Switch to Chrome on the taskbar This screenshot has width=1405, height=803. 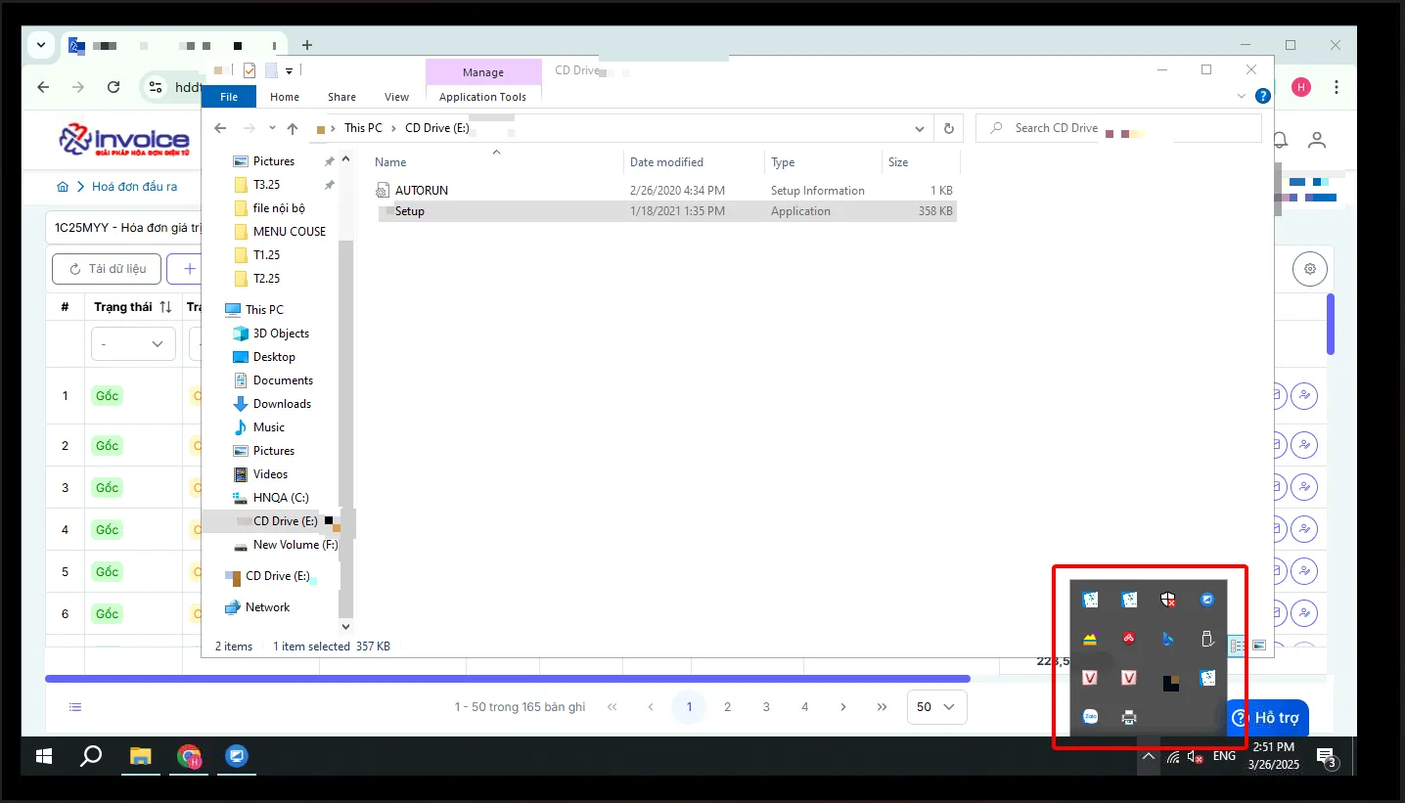coord(189,756)
